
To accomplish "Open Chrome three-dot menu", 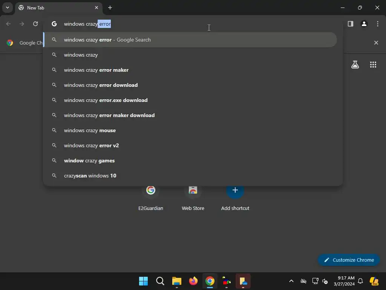I will click(x=378, y=24).
